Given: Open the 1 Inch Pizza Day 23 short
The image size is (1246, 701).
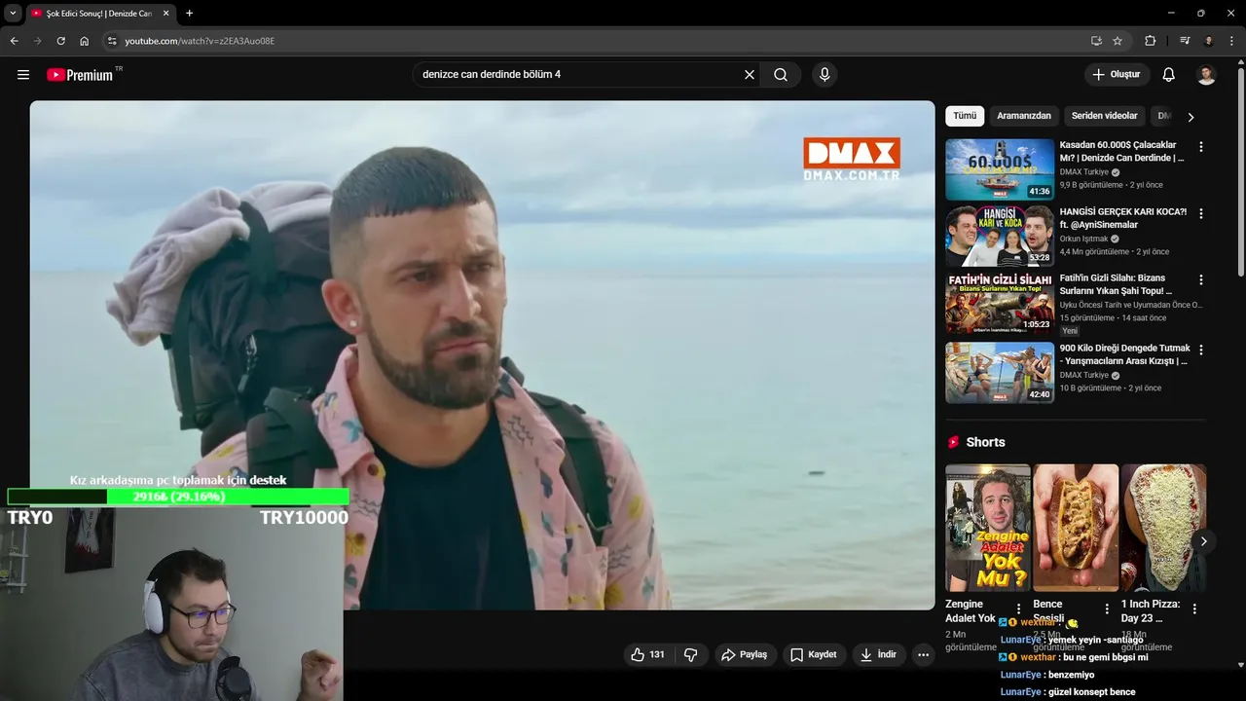Looking at the screenshot, I should [1163, 528].
